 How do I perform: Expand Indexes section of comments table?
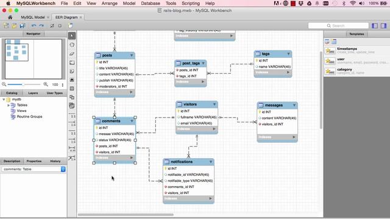(132, 158)
